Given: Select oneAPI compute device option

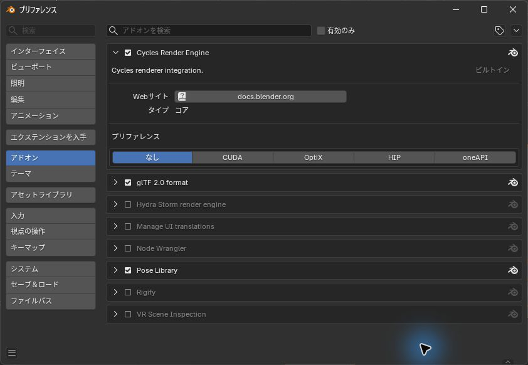Looking at the screenshot, I should [x=475, y=157].
